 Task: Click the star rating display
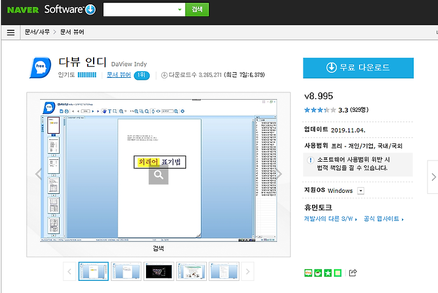click(x=320, y=110)
